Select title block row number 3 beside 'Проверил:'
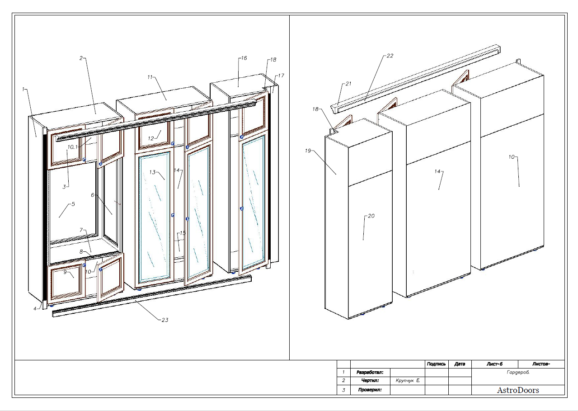The height and width of the screenshot is (411, 578). (x=343, y=390)
